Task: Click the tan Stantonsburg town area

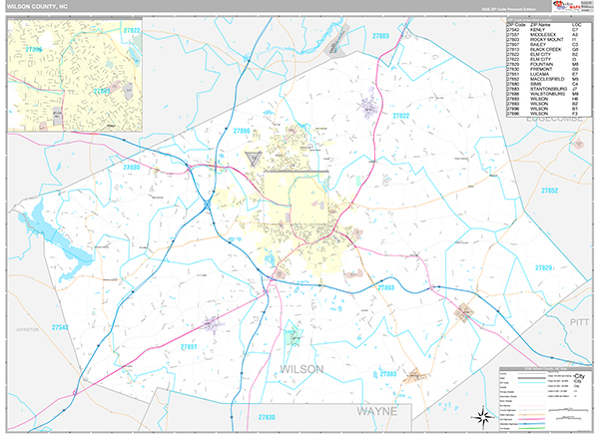Action: coord(415,376)
